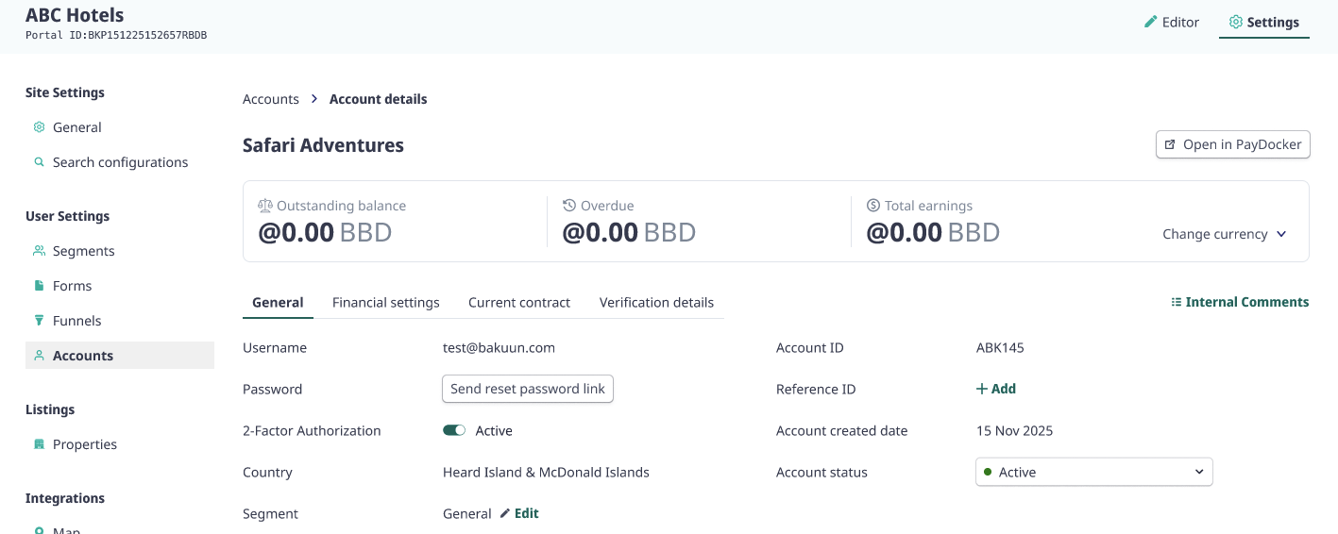Image resolution: width=1338 pixels, height=534 pixels.
Task: Click the building icon next to Properties
Action: [x=39, y=444]
